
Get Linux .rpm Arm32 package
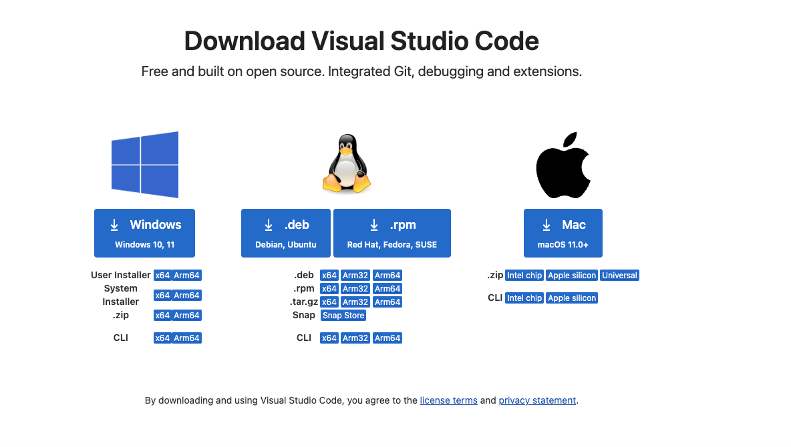[x=355, y=289]
